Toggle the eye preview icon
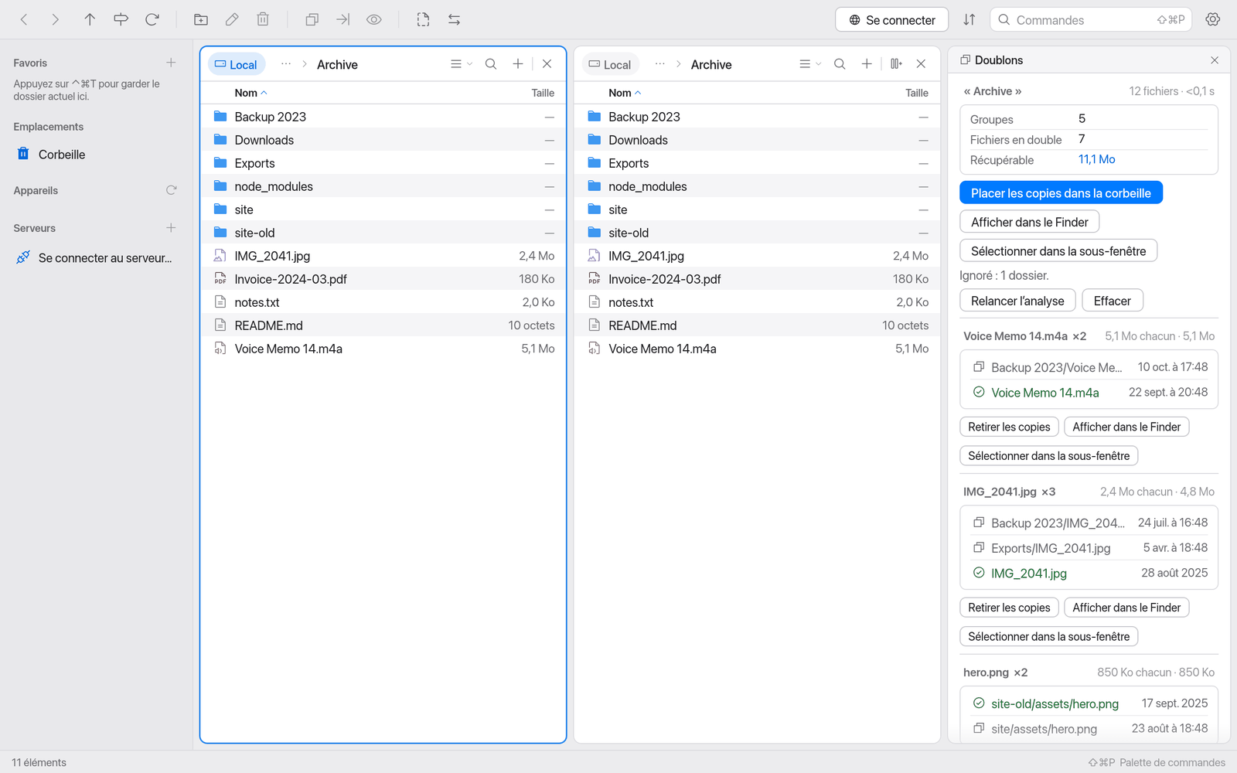Viewport: 1237px width, 773px height. [374, 19]
